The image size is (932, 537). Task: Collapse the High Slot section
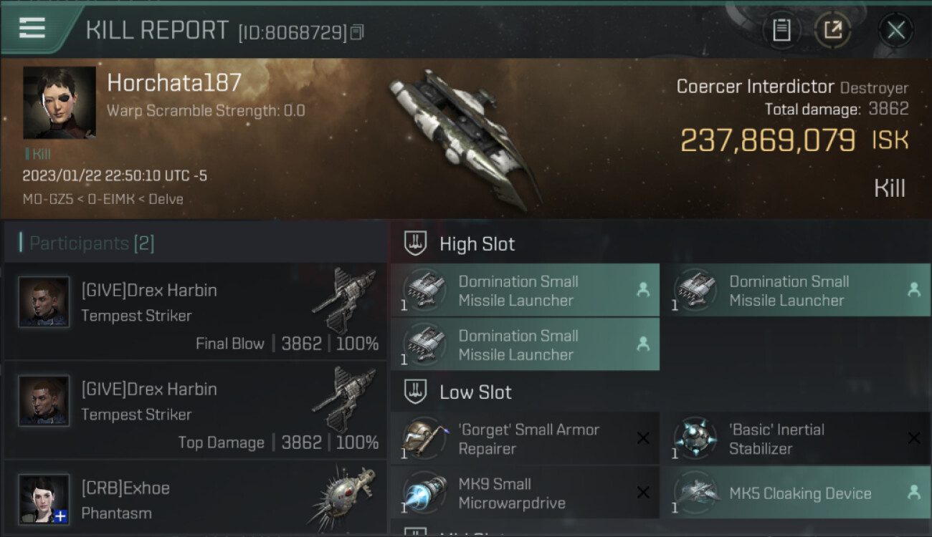660,243
